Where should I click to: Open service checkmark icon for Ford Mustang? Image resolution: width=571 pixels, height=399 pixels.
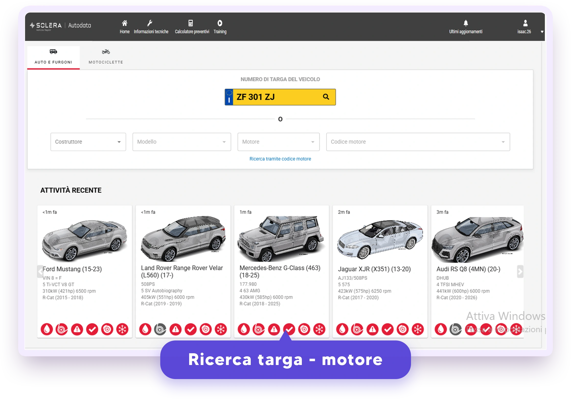click(92, 329)
